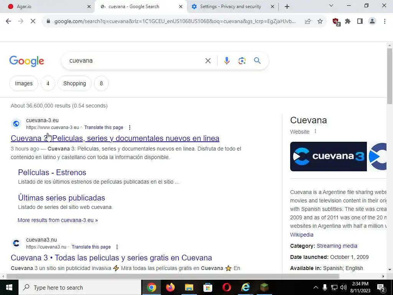The height and width of the screenshot is (295, 393).
Task: Search by image with Google Lens
Action: pos(242,61)
